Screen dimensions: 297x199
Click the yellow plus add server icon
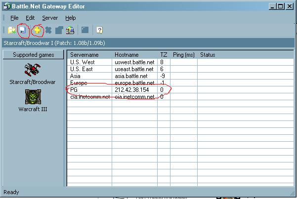click(38, 30)
